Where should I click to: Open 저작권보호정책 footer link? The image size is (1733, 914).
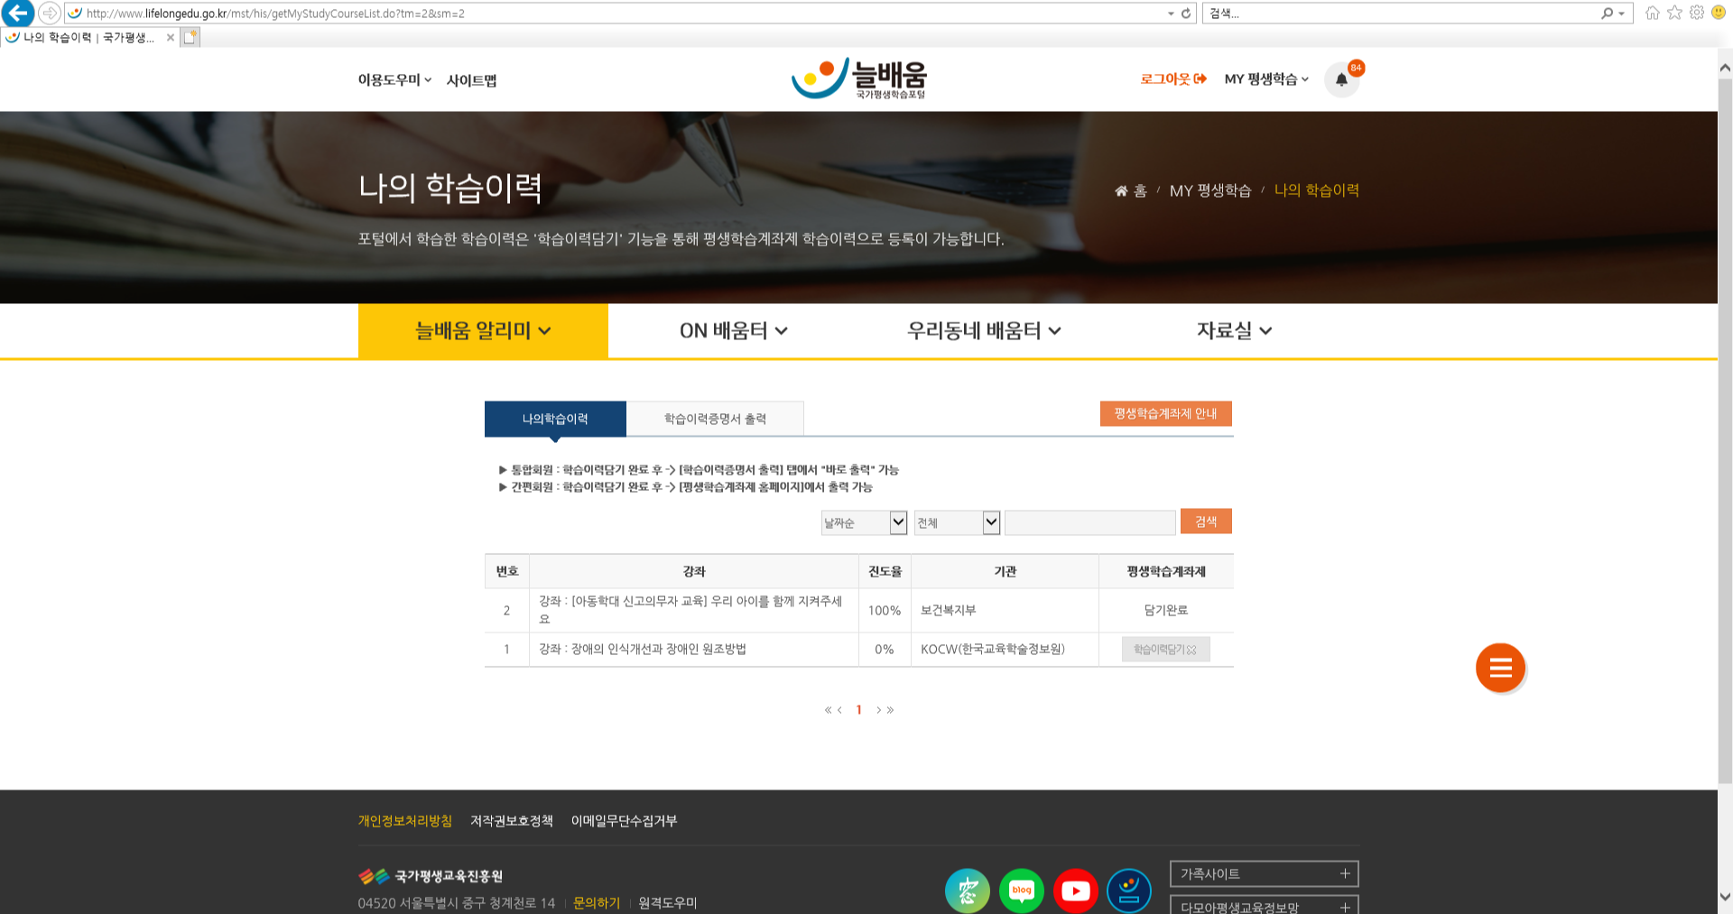512,821
